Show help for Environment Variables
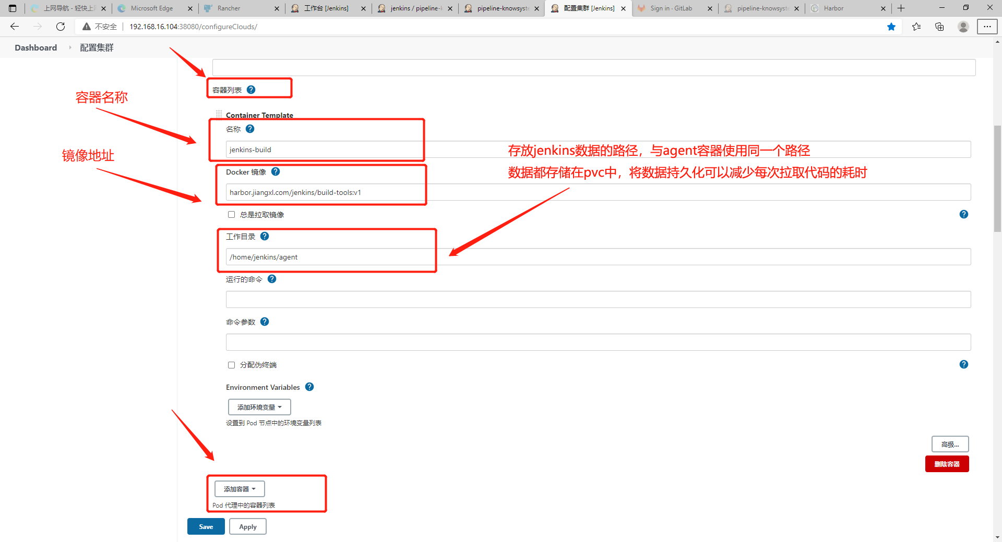Viewport: 1002px width, 542px height. click(309, 387)
